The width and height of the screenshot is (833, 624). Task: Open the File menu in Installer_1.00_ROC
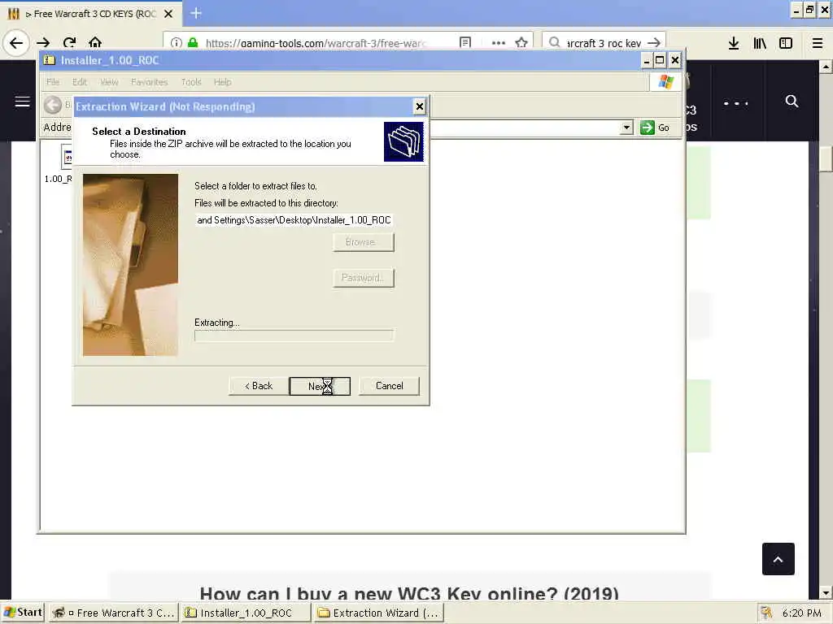53,82
